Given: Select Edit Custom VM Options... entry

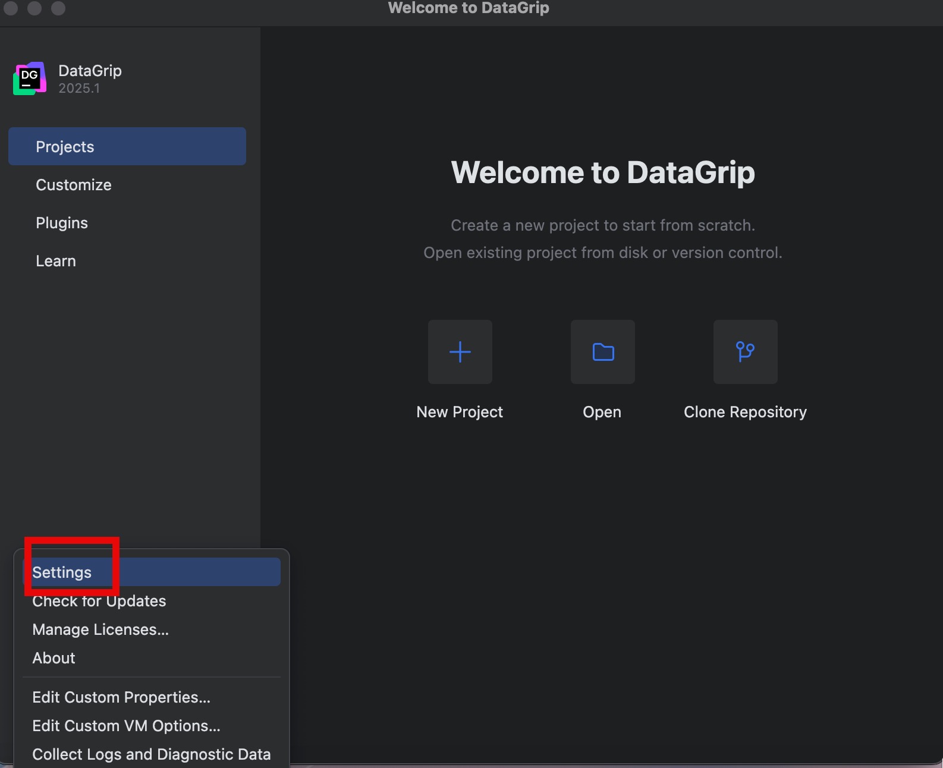Looking at the screenshot, I should pos(126,726).
